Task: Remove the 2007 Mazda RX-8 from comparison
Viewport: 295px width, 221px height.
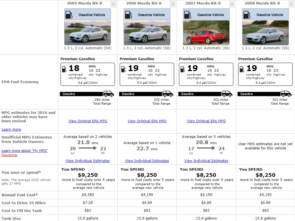Action: coord(232,4)
